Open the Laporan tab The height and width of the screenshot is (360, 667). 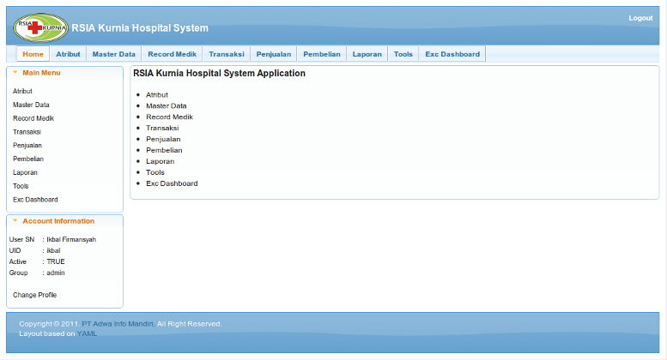point(367,54)
